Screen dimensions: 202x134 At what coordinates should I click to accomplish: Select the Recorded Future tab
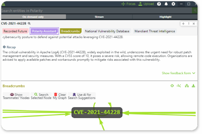[15, 31]
